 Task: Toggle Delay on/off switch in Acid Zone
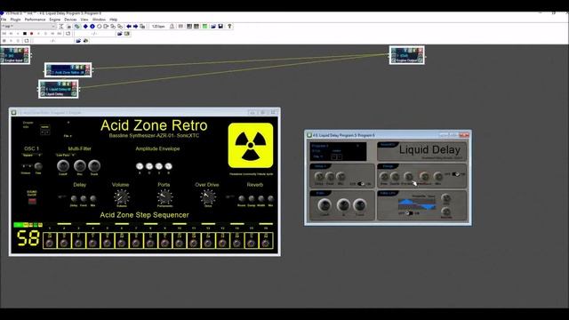point(62,197)
